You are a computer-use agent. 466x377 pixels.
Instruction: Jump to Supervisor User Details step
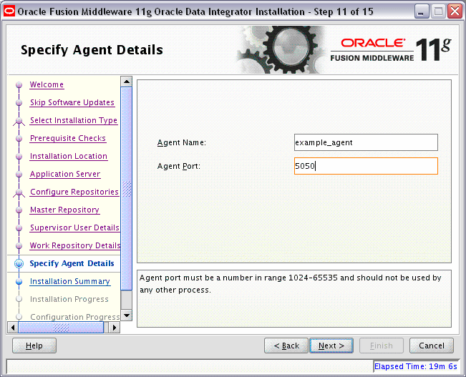tap(74, 227)
